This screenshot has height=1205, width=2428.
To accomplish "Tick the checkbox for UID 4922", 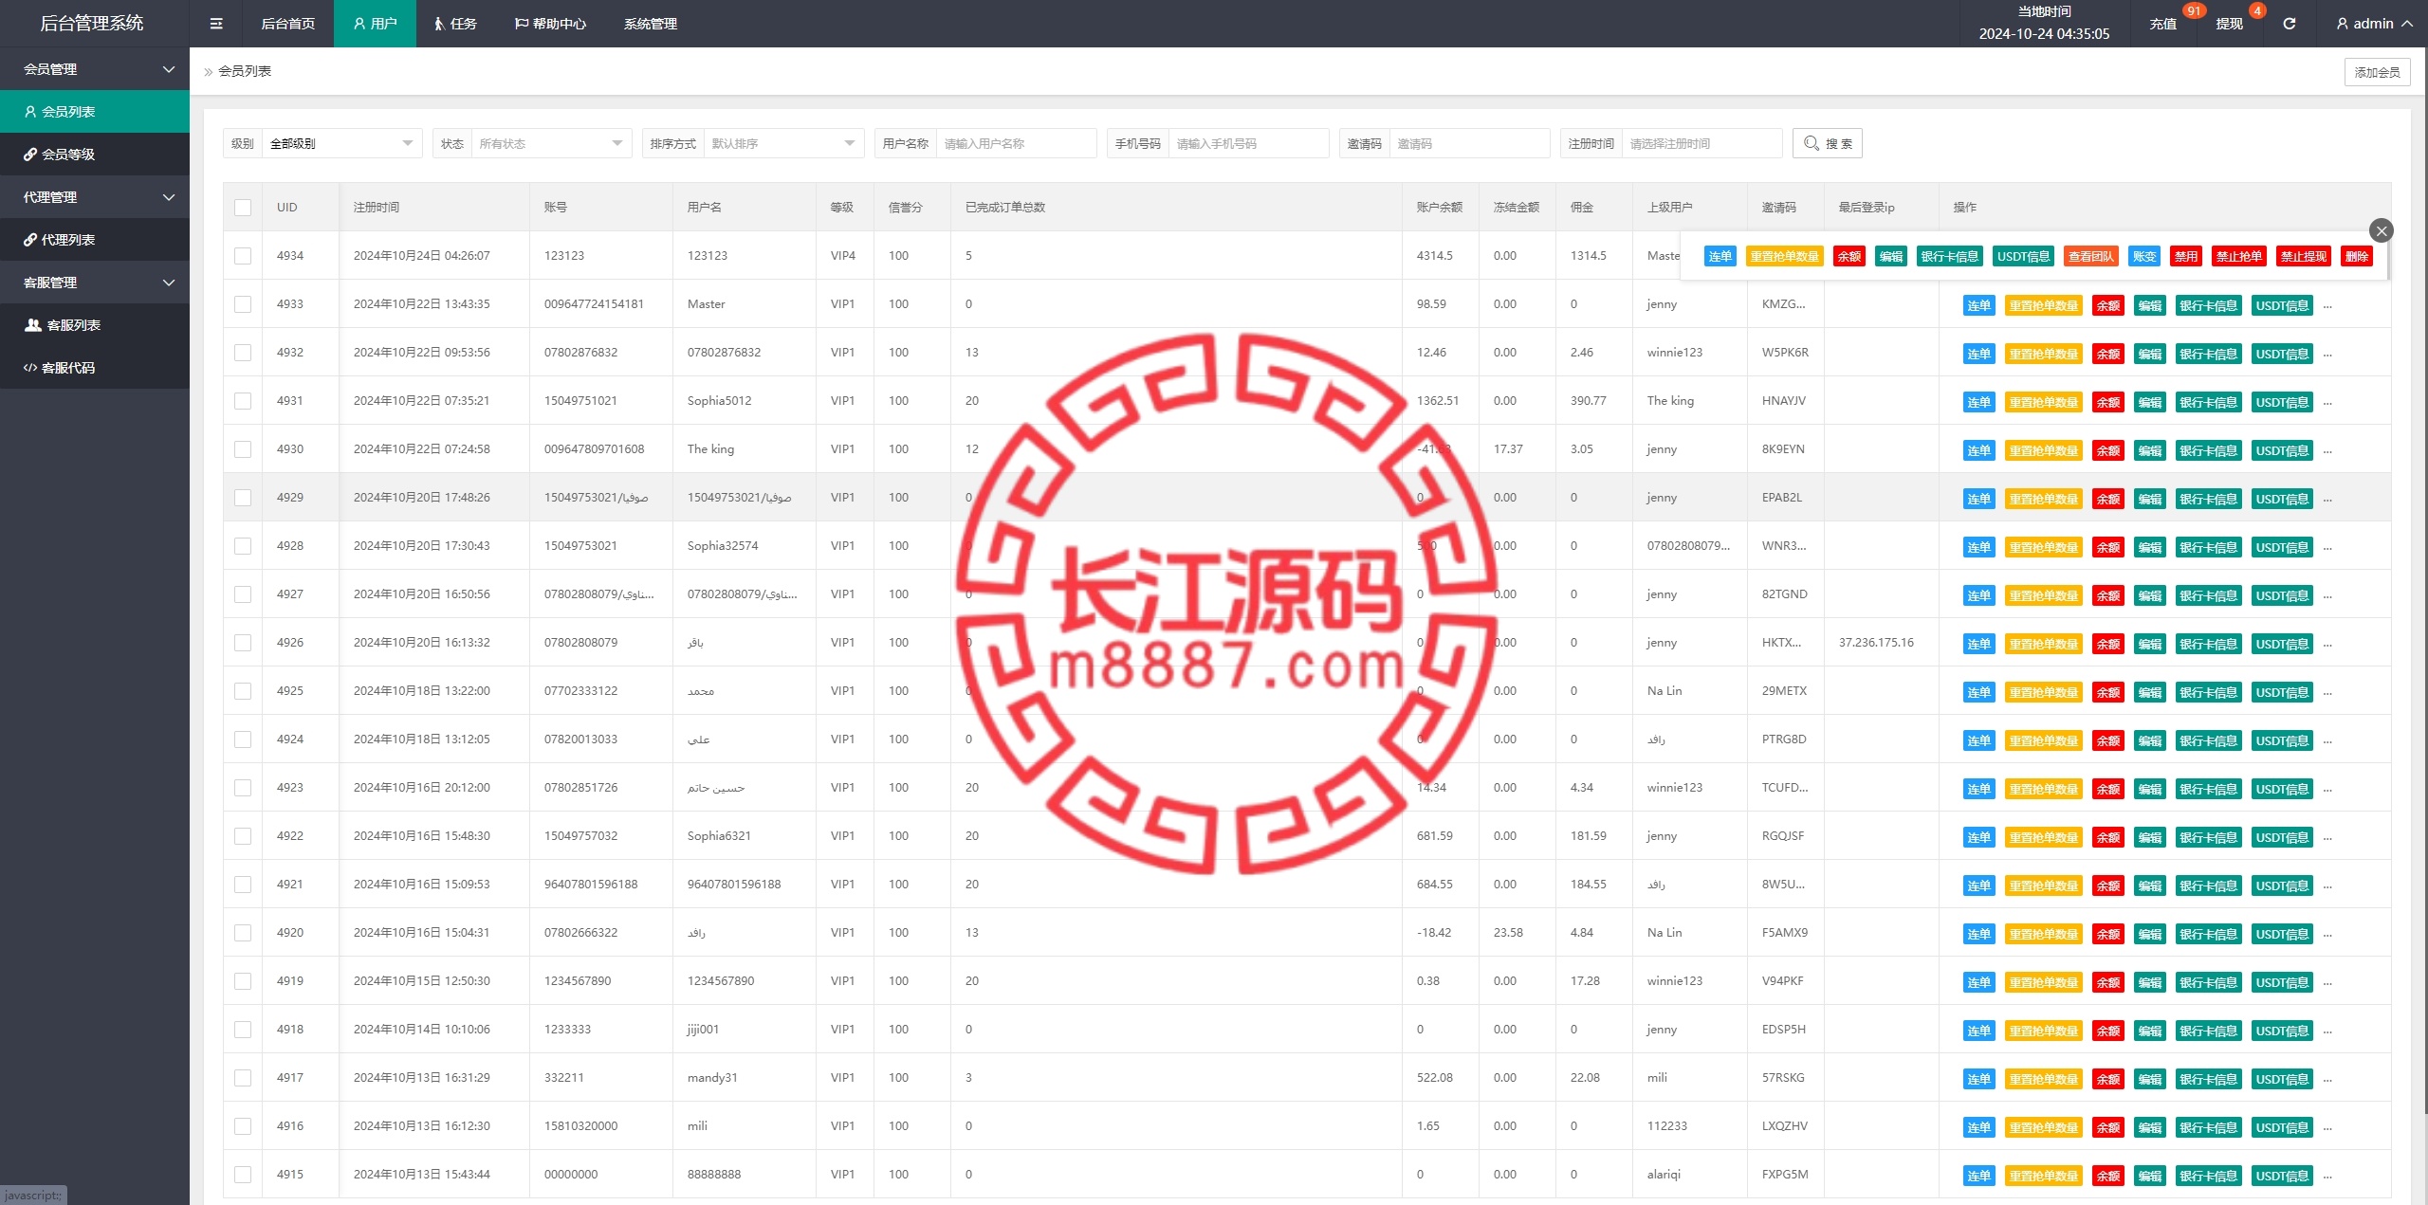I will [243, 836].
